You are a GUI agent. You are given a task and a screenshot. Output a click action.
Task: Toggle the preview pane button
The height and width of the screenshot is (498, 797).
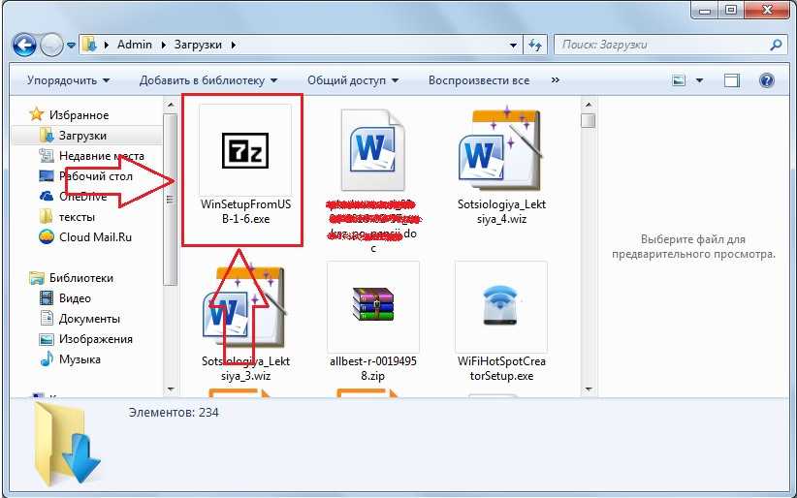point(732,80)
